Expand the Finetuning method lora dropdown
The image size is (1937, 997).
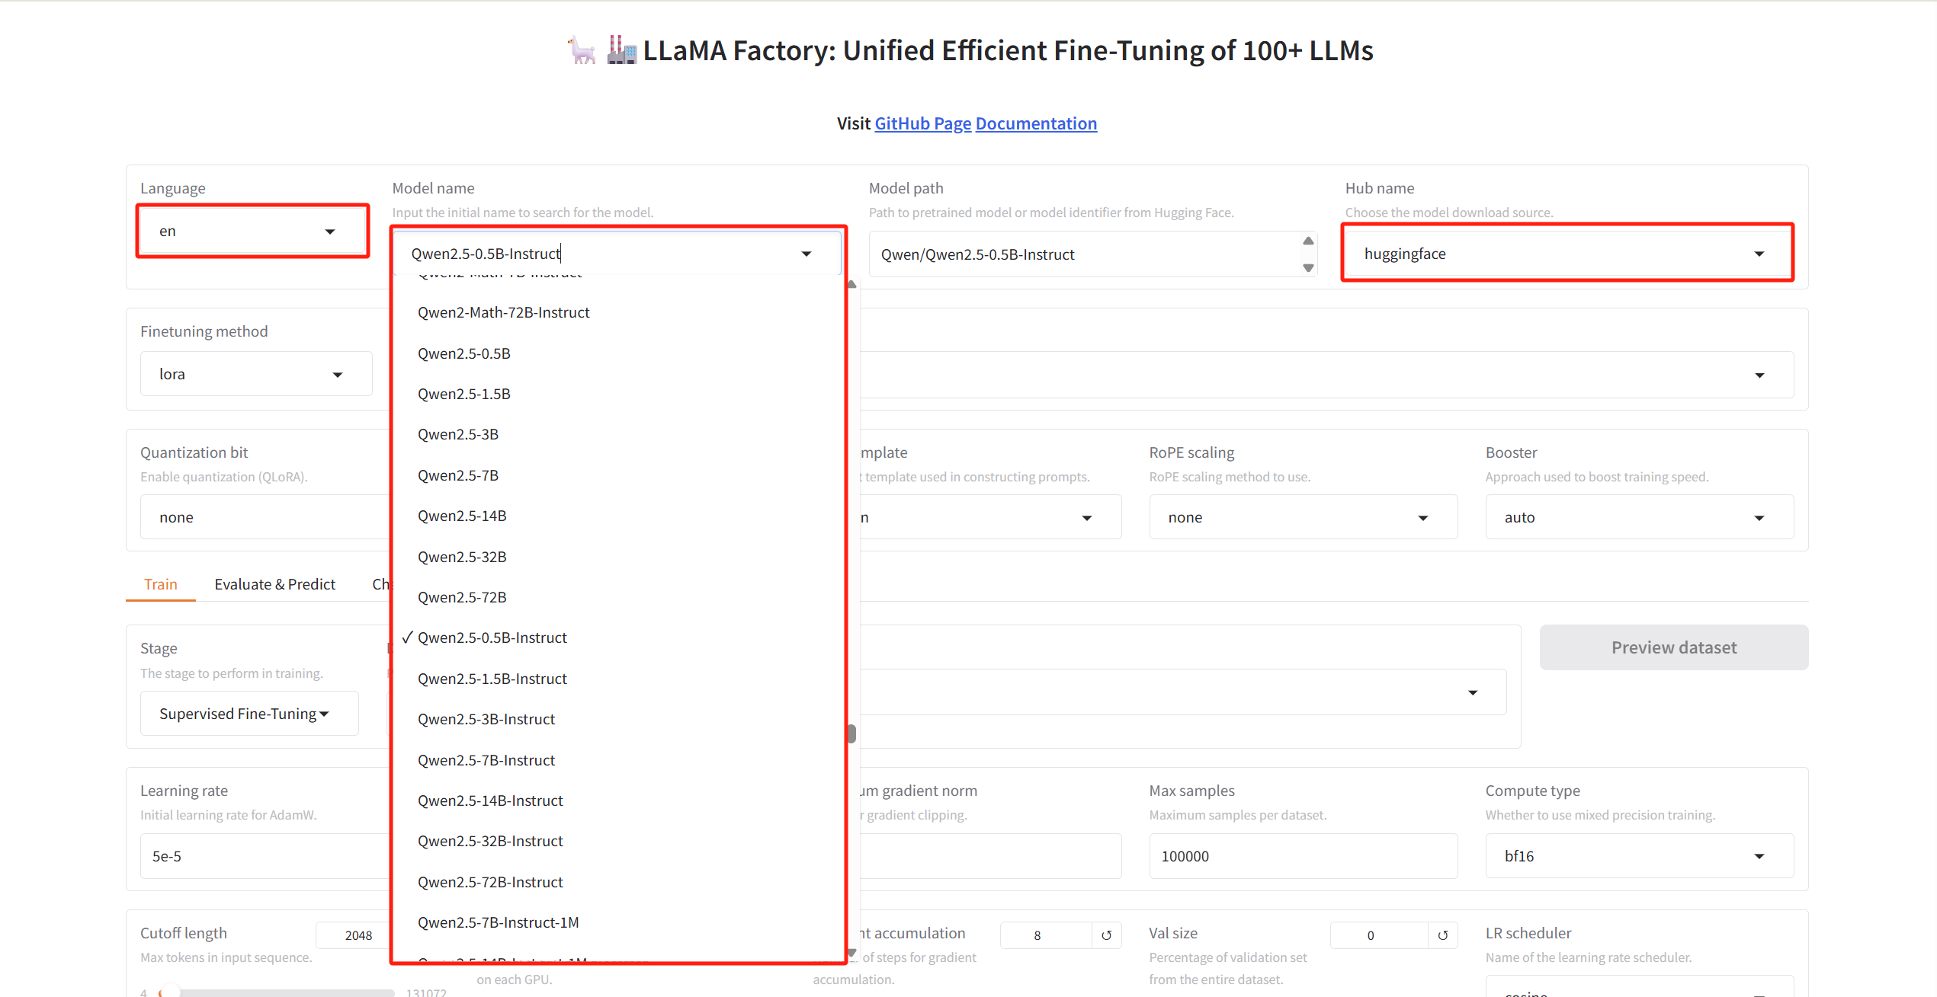pos(255,374)
